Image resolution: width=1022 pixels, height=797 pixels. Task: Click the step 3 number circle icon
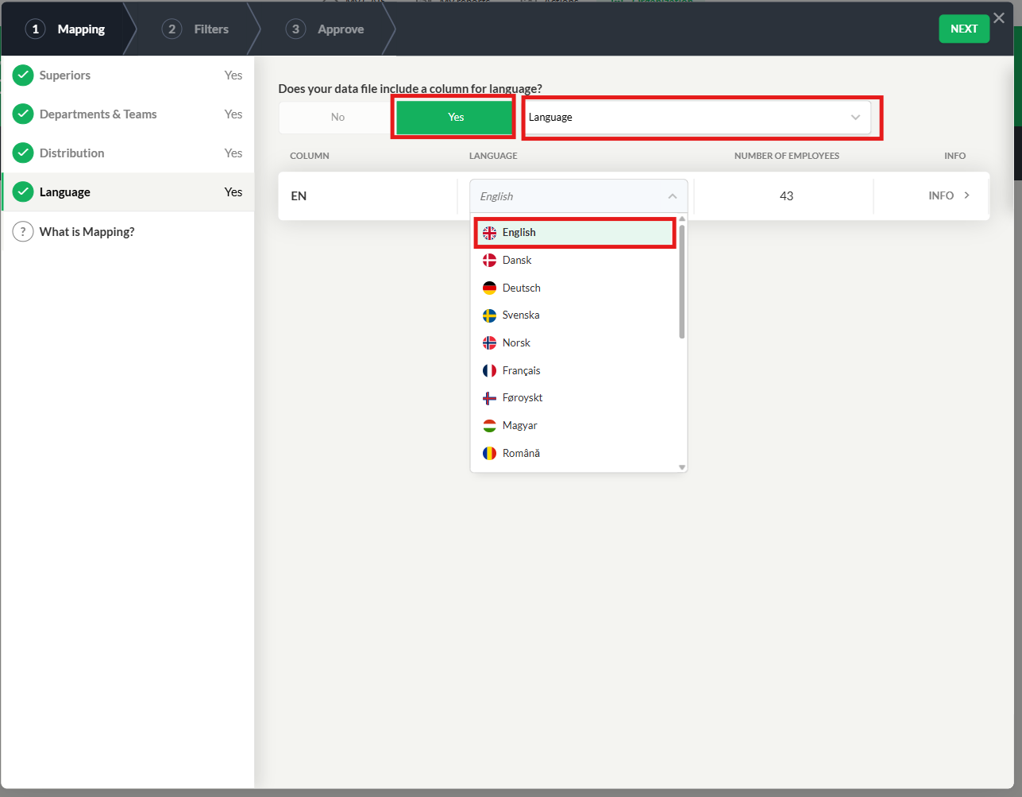[x=295, y=29]
